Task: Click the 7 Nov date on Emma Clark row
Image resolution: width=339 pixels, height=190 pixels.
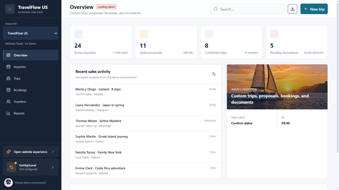Action: click(x=212, y=168)
